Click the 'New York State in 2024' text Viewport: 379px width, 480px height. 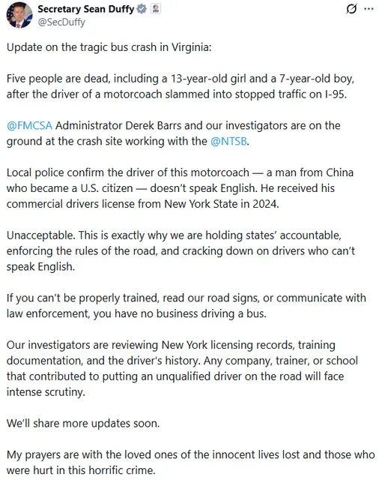[222, 204]
